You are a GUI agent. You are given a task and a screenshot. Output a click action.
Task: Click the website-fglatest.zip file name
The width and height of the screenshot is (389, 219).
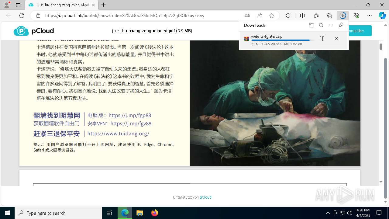(x=267, y=36)
